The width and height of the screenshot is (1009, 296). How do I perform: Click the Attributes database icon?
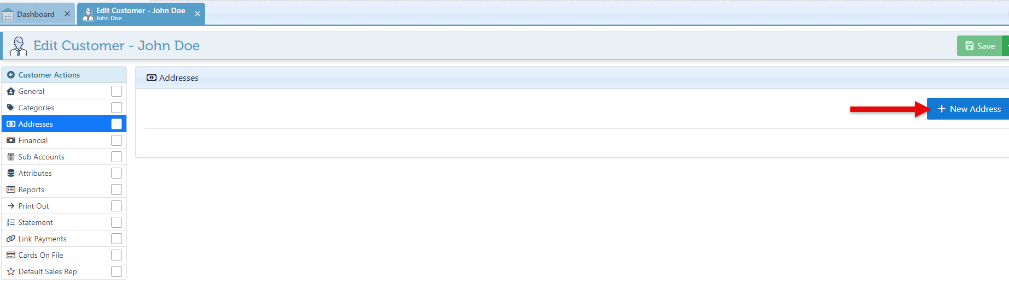coord(11,173)
